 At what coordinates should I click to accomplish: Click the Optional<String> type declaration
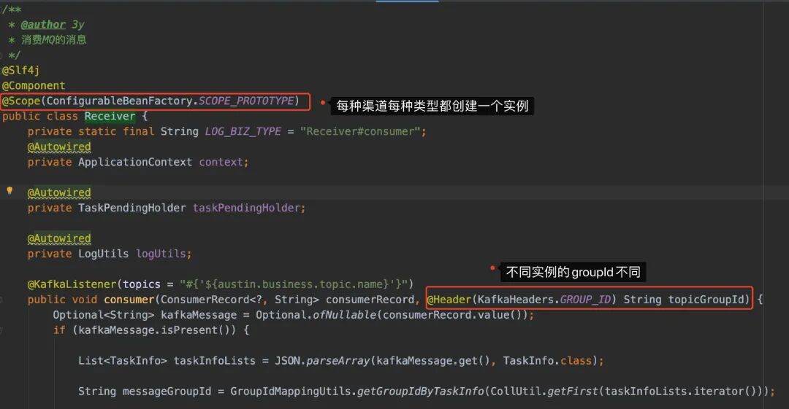tap(103, 315)
